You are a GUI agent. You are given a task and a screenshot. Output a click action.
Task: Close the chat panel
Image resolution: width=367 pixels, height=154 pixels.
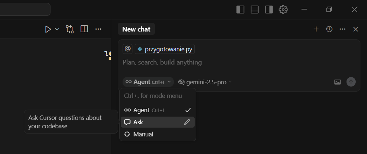356,29
